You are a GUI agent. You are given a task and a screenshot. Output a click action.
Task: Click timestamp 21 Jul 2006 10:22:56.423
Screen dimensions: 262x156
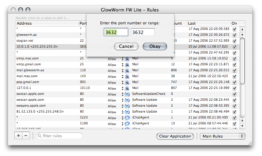point(208,76)
